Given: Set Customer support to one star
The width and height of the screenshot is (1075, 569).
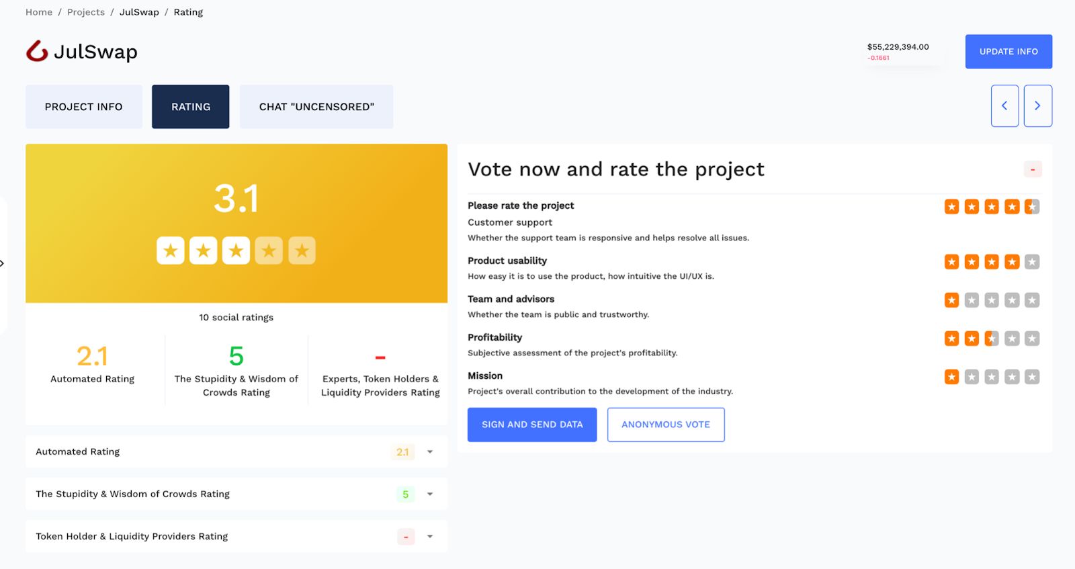Looking at the screenshot, I should coord(951,207).
